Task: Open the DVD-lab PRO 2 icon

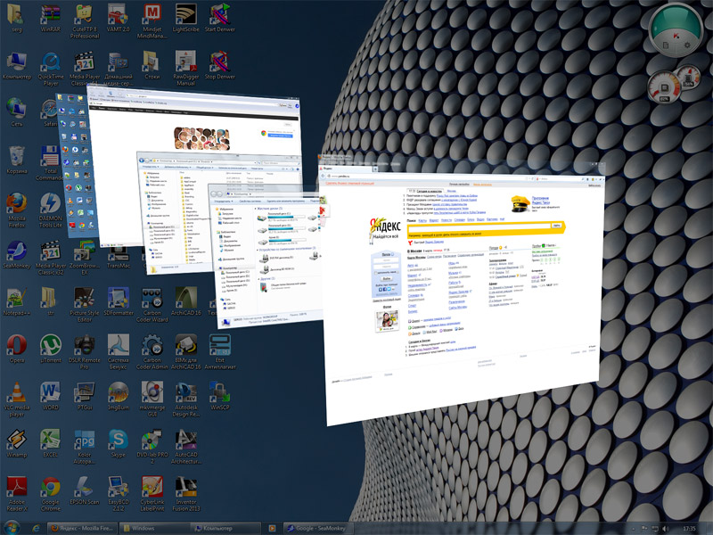Action: (x=152, y=447)
